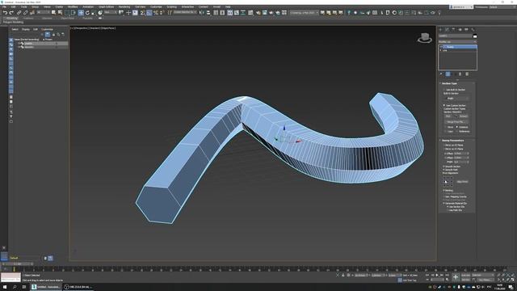
Task: Select the Sweep modifier in stack
Action: (x=458, y=47)
